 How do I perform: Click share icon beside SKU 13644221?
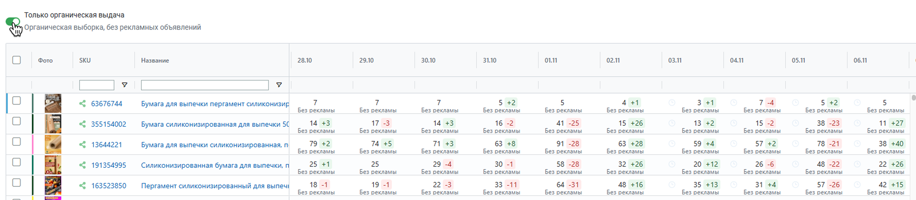(x=82, y=145)
